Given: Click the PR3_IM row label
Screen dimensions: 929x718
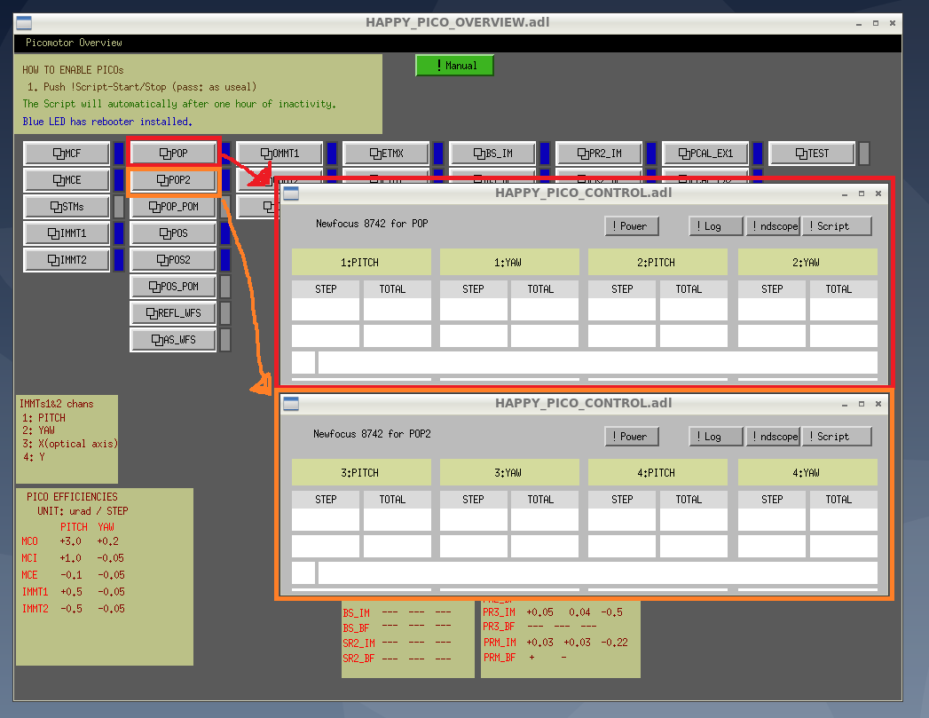Looking at the screenshot, I should (499, 612).
